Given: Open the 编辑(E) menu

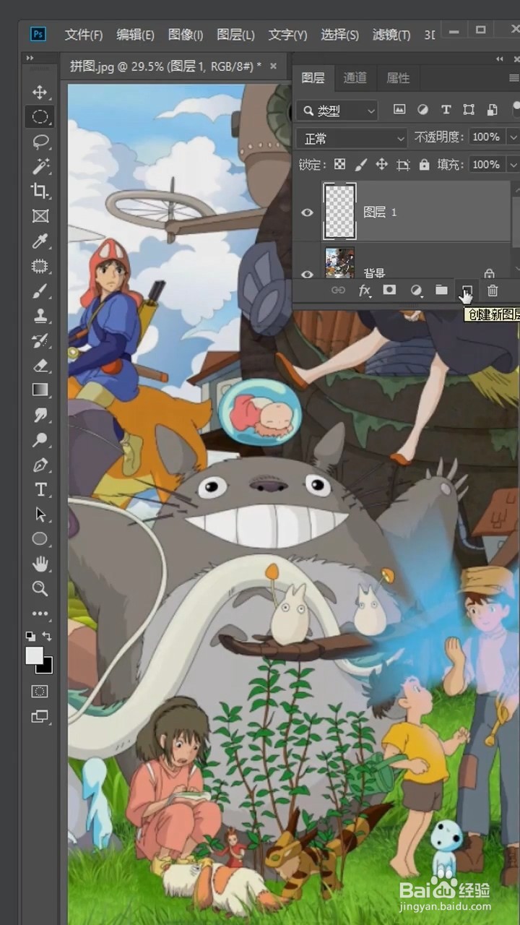Looking at the screenshot, I should (x=136, y=35).
